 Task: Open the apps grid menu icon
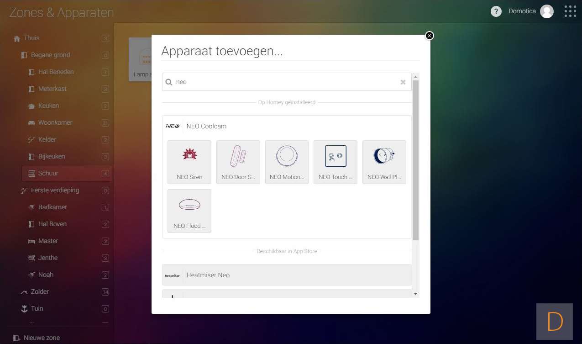point(570,11)
